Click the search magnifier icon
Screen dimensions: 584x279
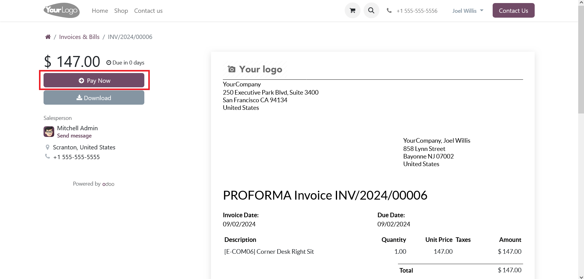coord(371,10)
